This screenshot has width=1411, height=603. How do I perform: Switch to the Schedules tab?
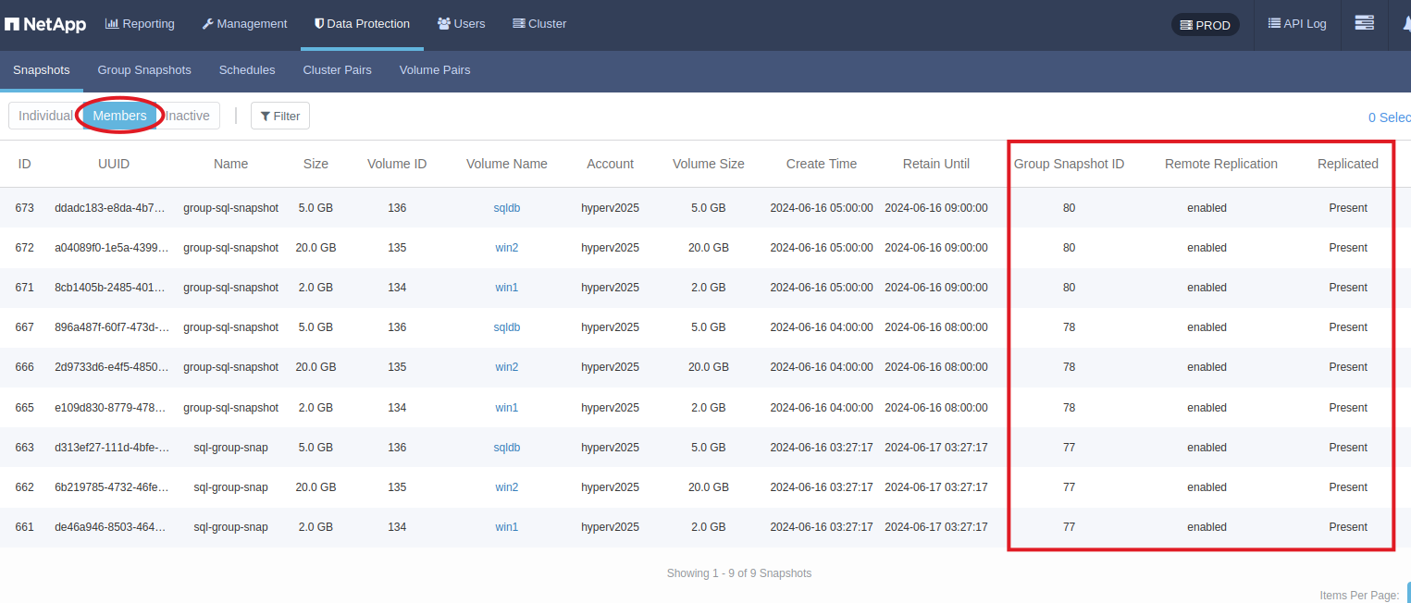[x=247, y=70]
